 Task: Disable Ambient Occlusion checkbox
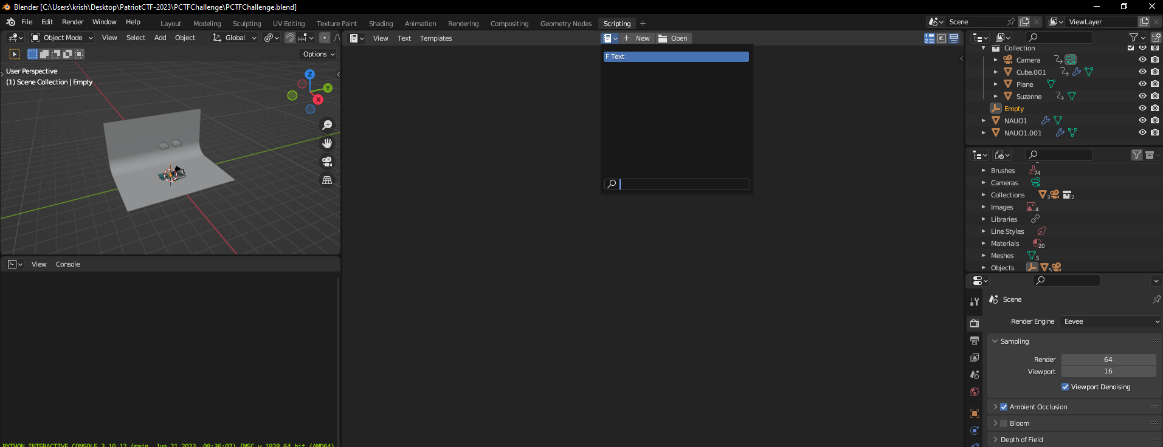[1004, 407]
